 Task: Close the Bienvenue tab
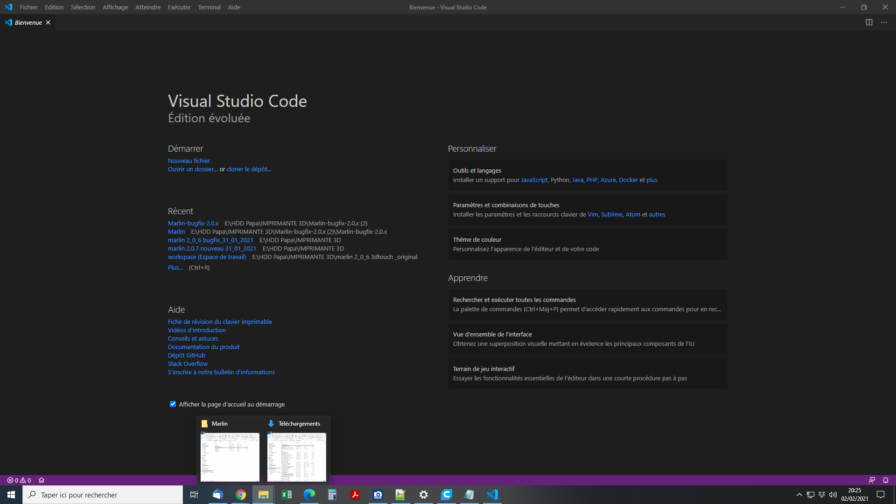(48, 22)
